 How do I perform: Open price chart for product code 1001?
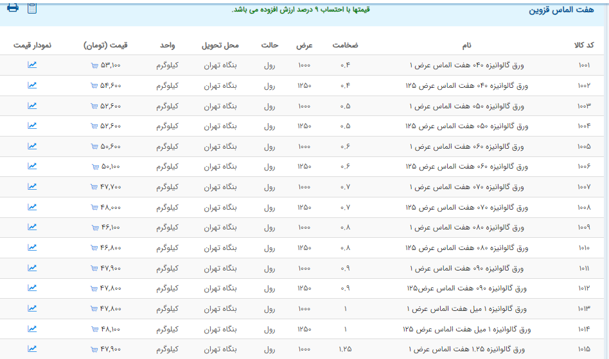(x=32, y=65)
